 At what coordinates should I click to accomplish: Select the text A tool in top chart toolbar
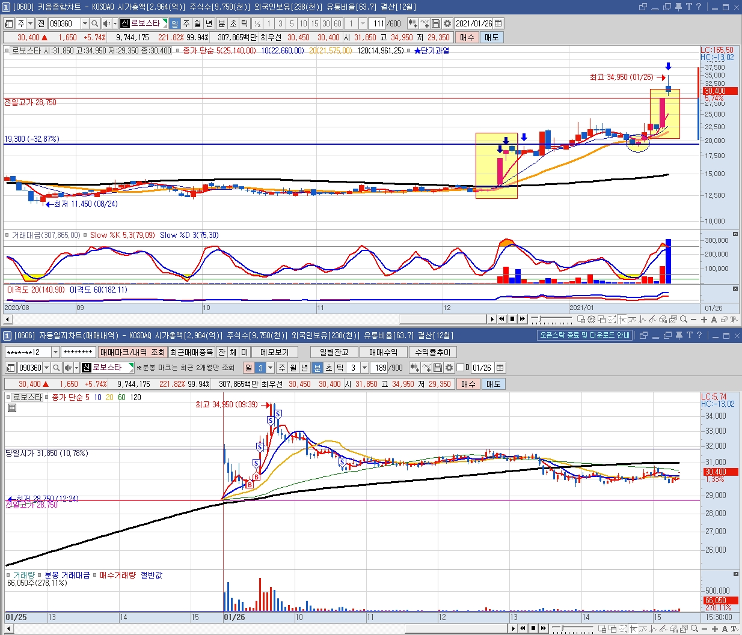(x=714, y=320)
